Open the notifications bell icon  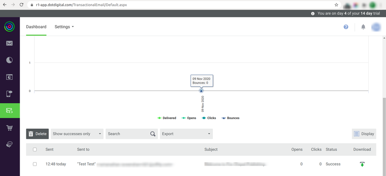tap(363, 27)
